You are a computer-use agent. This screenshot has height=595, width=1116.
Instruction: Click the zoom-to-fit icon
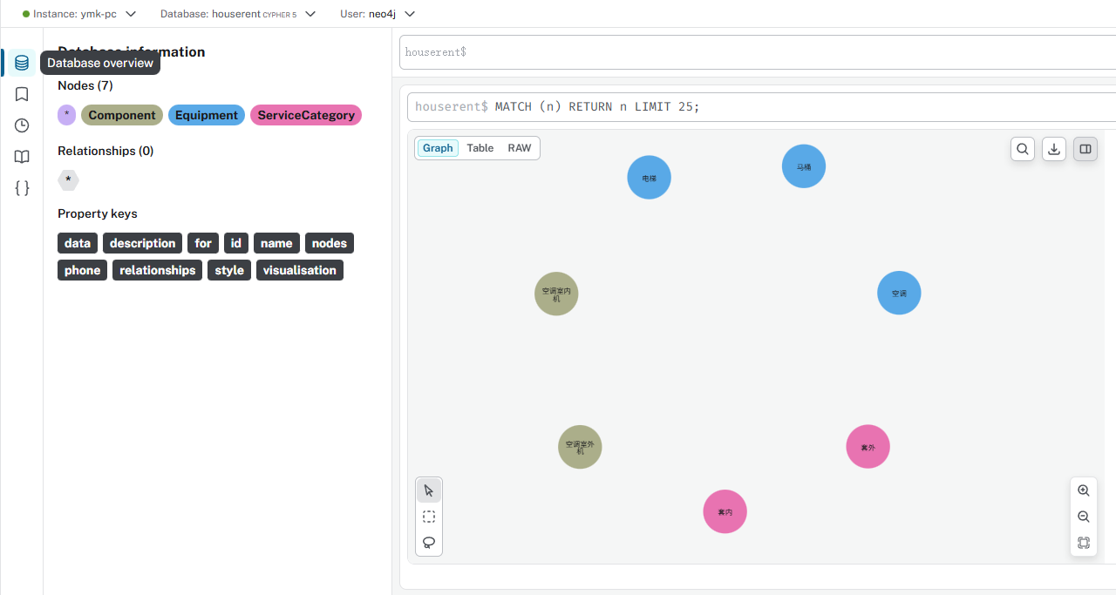tap(1084, 543)
